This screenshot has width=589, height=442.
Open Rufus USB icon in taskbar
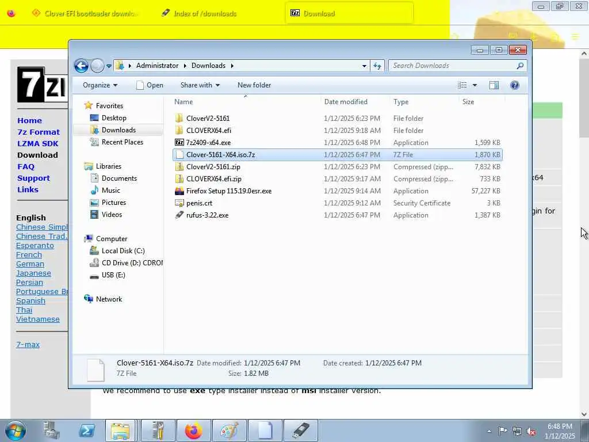(x=300, y=430)
